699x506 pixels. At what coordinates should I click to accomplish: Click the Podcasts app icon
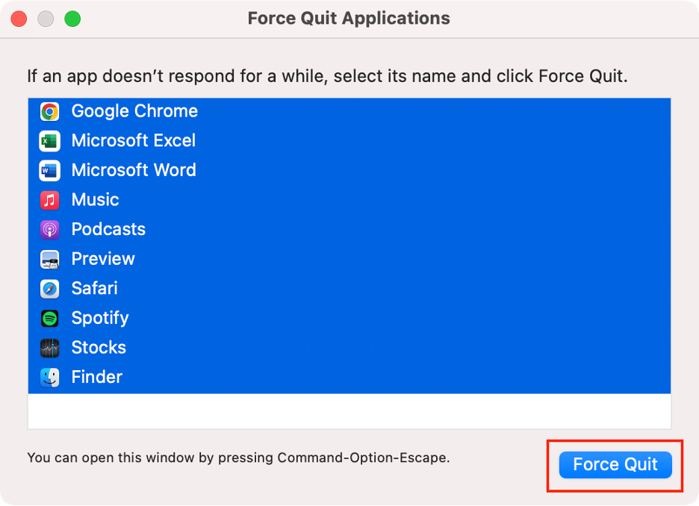(x=49, y=229)
